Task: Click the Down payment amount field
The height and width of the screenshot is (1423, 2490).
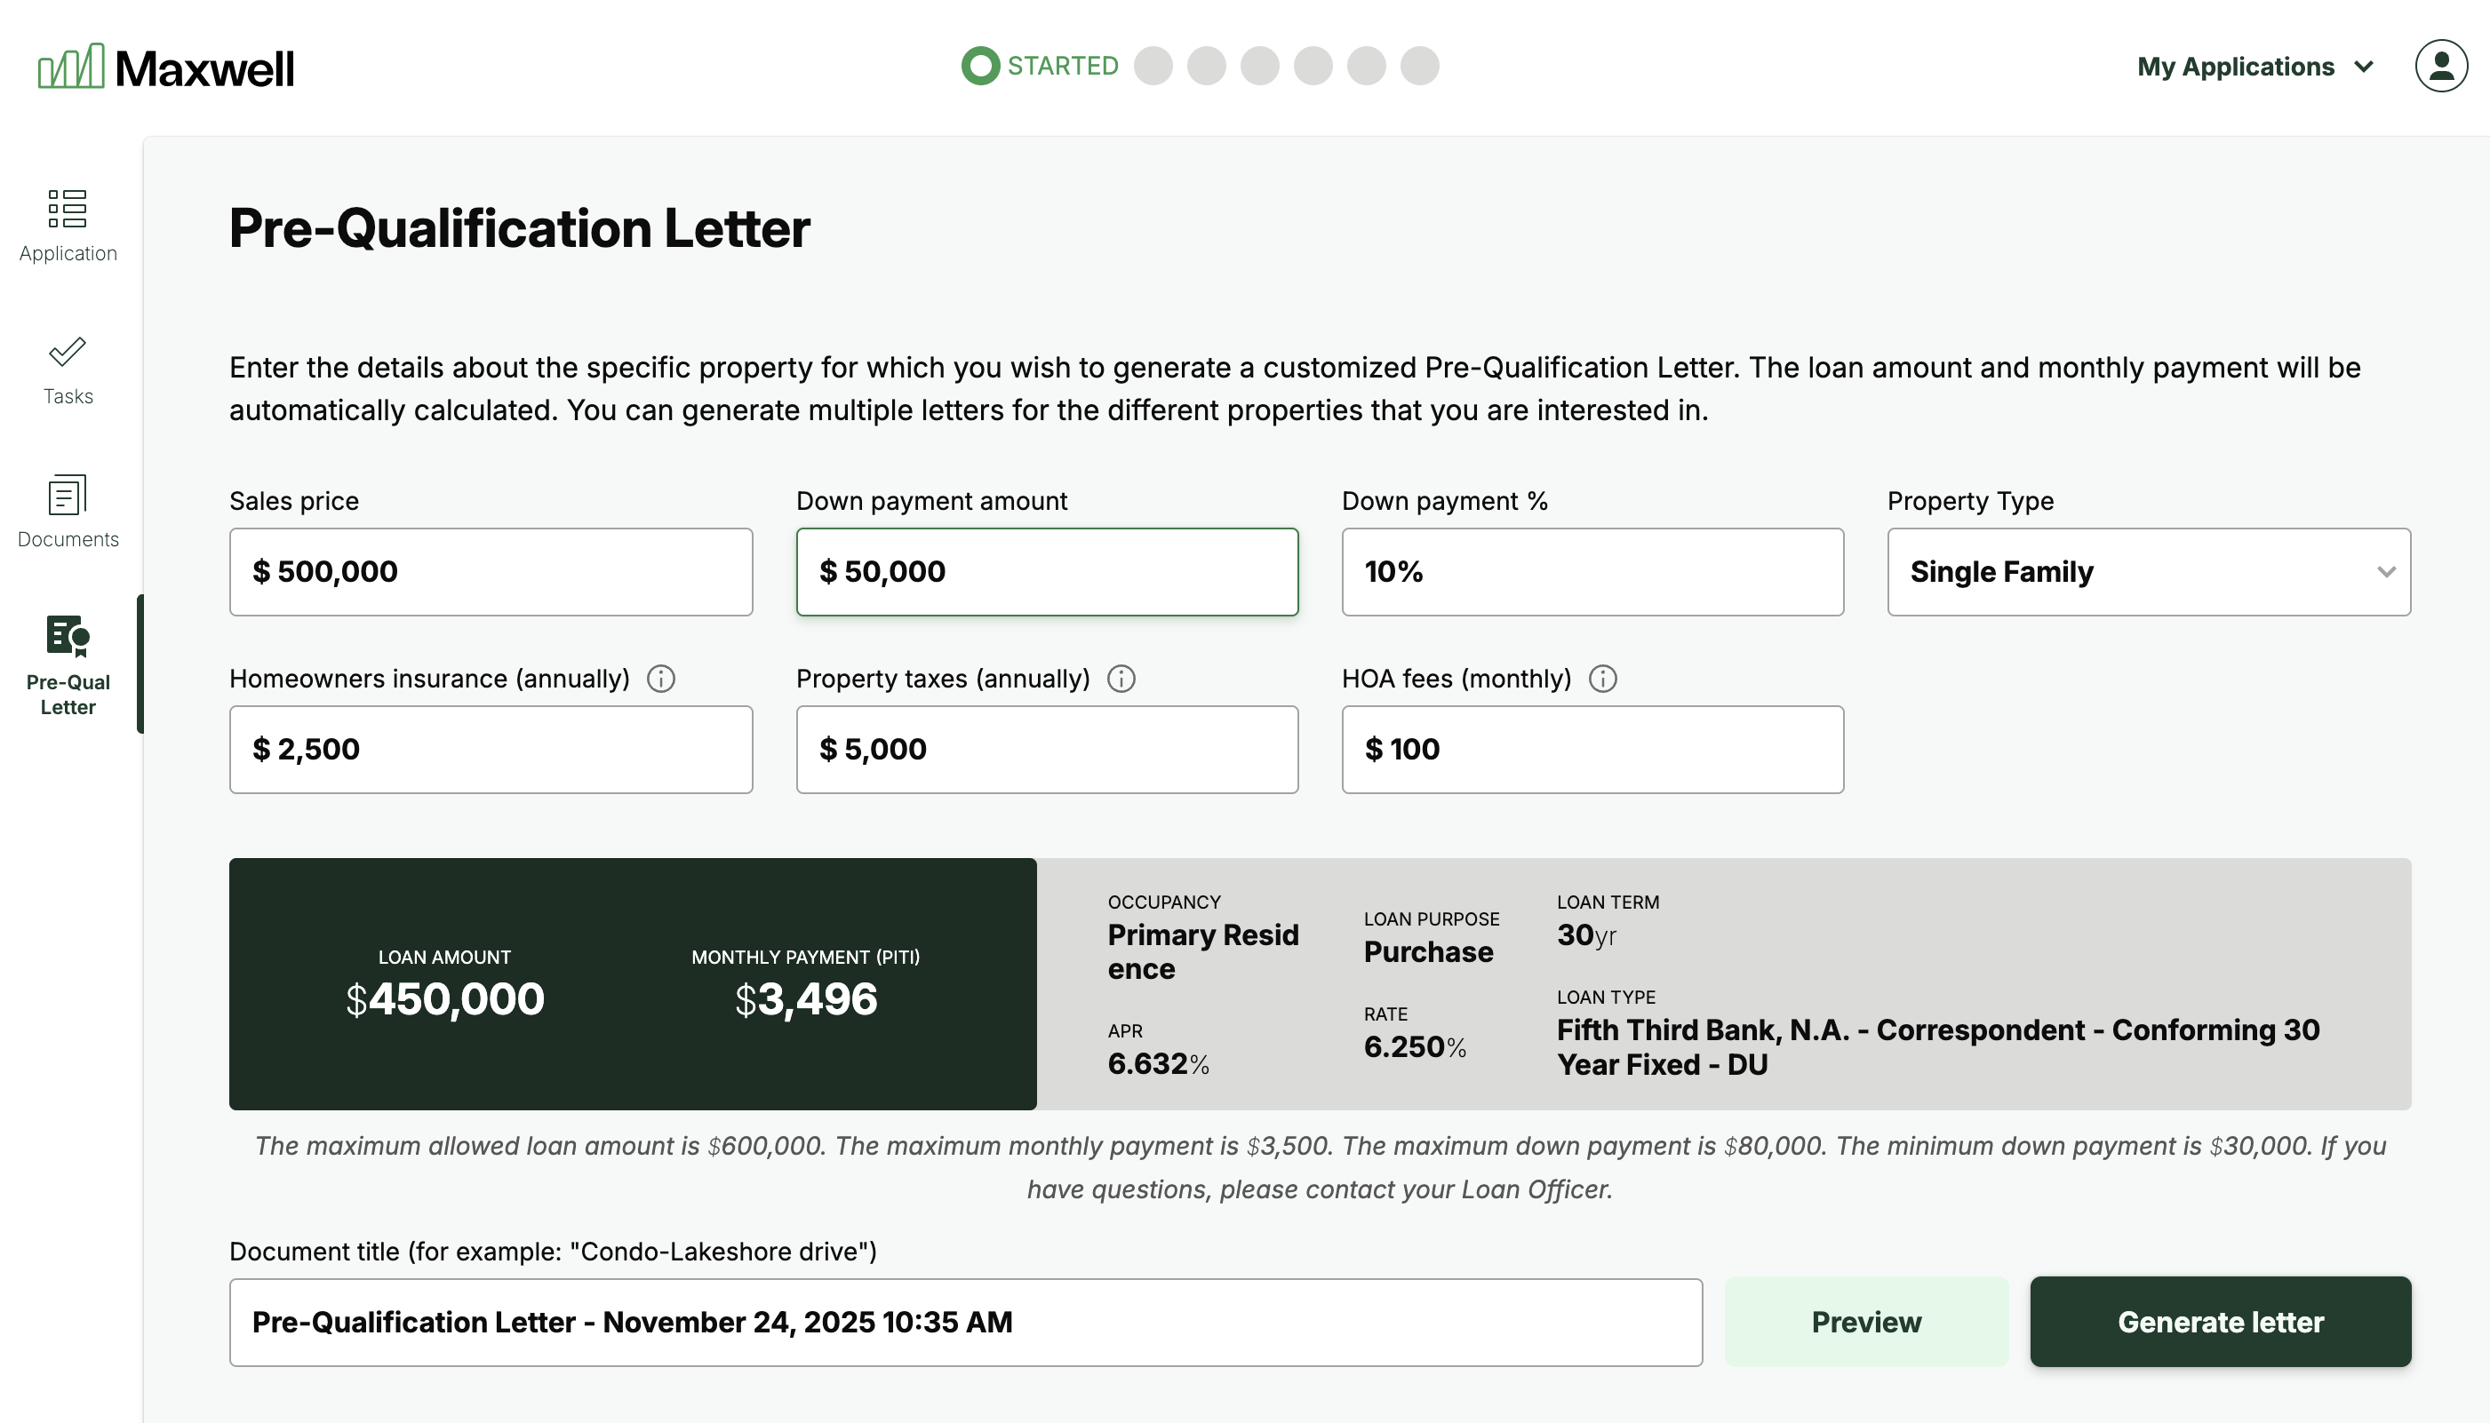Action: click(x=1046, y=572)
